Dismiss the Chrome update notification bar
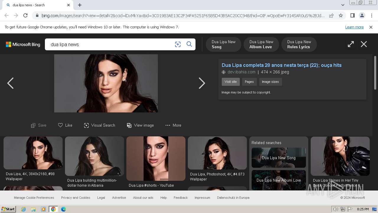 [x=371, y=27]
